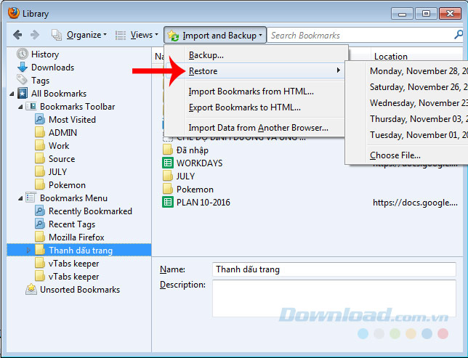This screenshot has width=468, height=358.
Task: Click the Import and Backup button
Action: [x=215, y=35]
